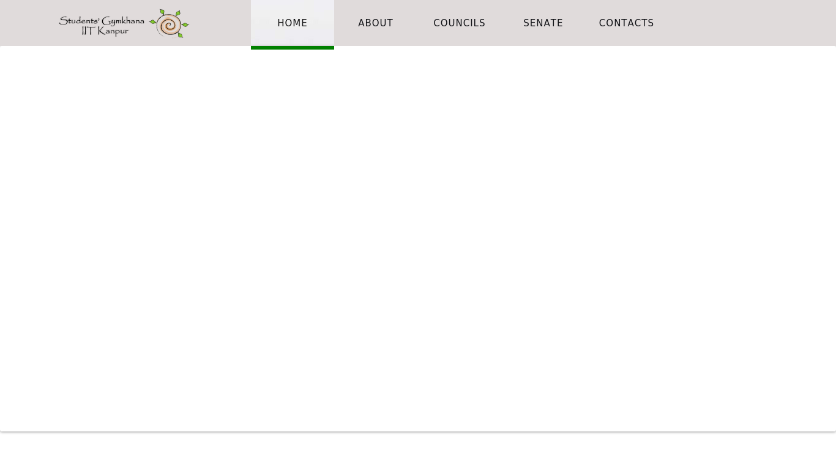836x470 pixels.
Task: Click the blank white content panel
Action: pos(418,239)
